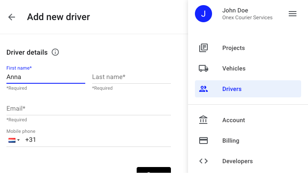Click the Developers code brackets icon
Image resolution: width=308 pixels, height=173 pixels.
[x=203, y=161]
